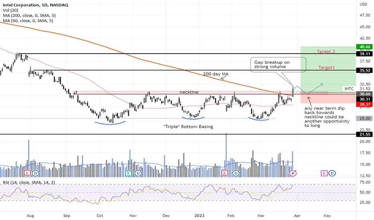Click the 25.00 RSI axis value

tap(365, 202)
